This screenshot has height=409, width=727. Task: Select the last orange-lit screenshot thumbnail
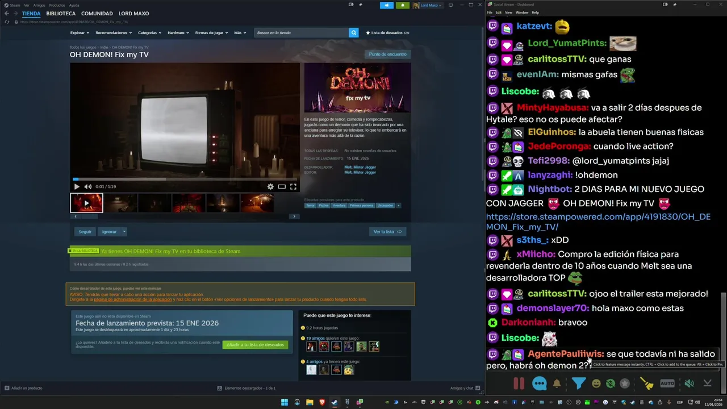coord(257,203)
